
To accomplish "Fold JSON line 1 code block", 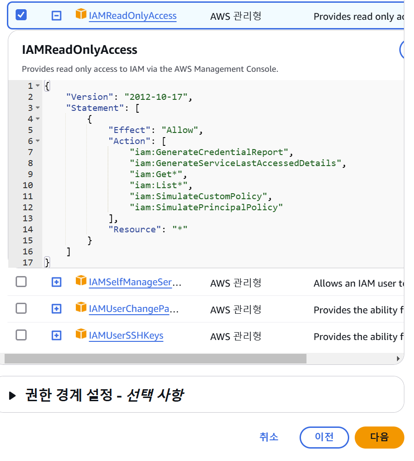I will coord(38,86).
